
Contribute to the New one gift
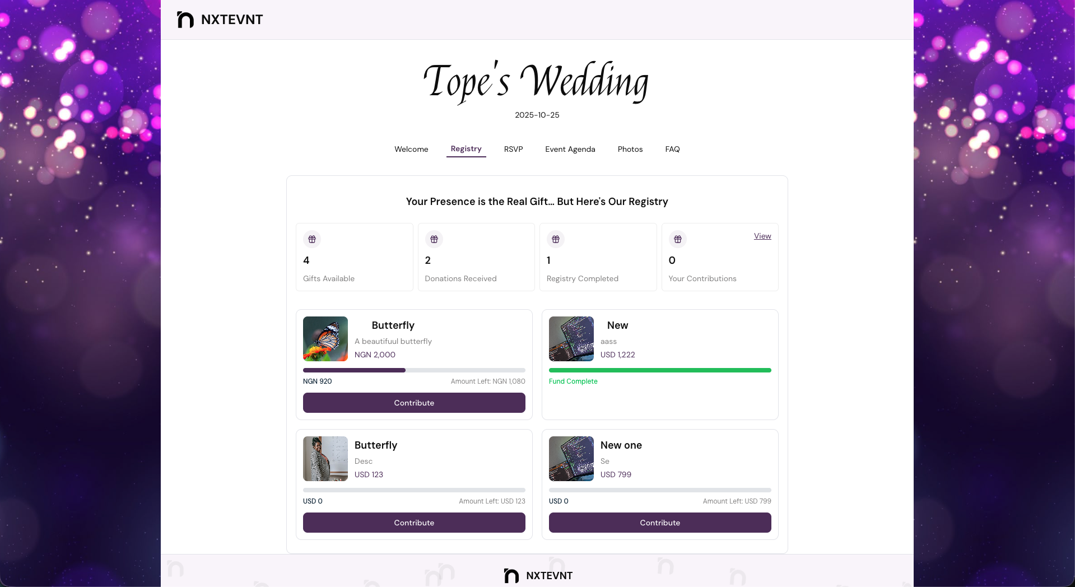click(x=660, y=523)
